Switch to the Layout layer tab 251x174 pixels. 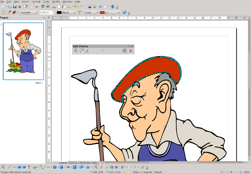coord(63,162)
